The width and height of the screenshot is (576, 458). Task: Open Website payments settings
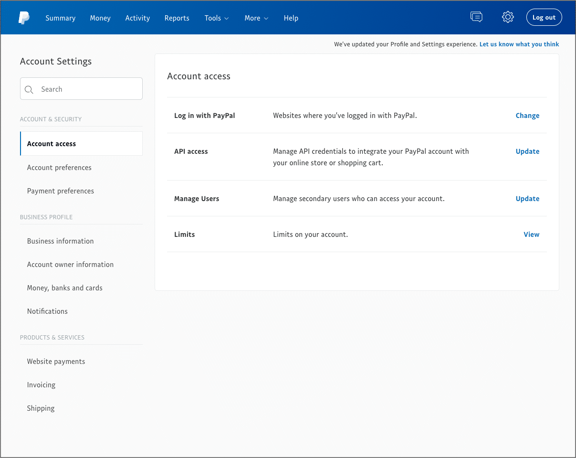click(x=56, y=362)
